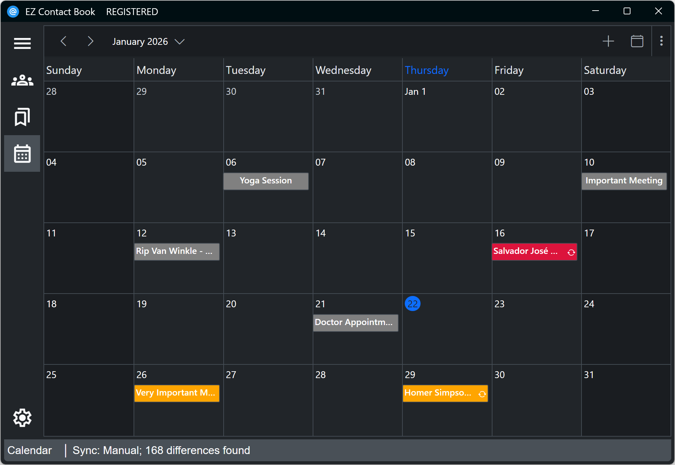Add new event with plus icon

coord(608,41)
